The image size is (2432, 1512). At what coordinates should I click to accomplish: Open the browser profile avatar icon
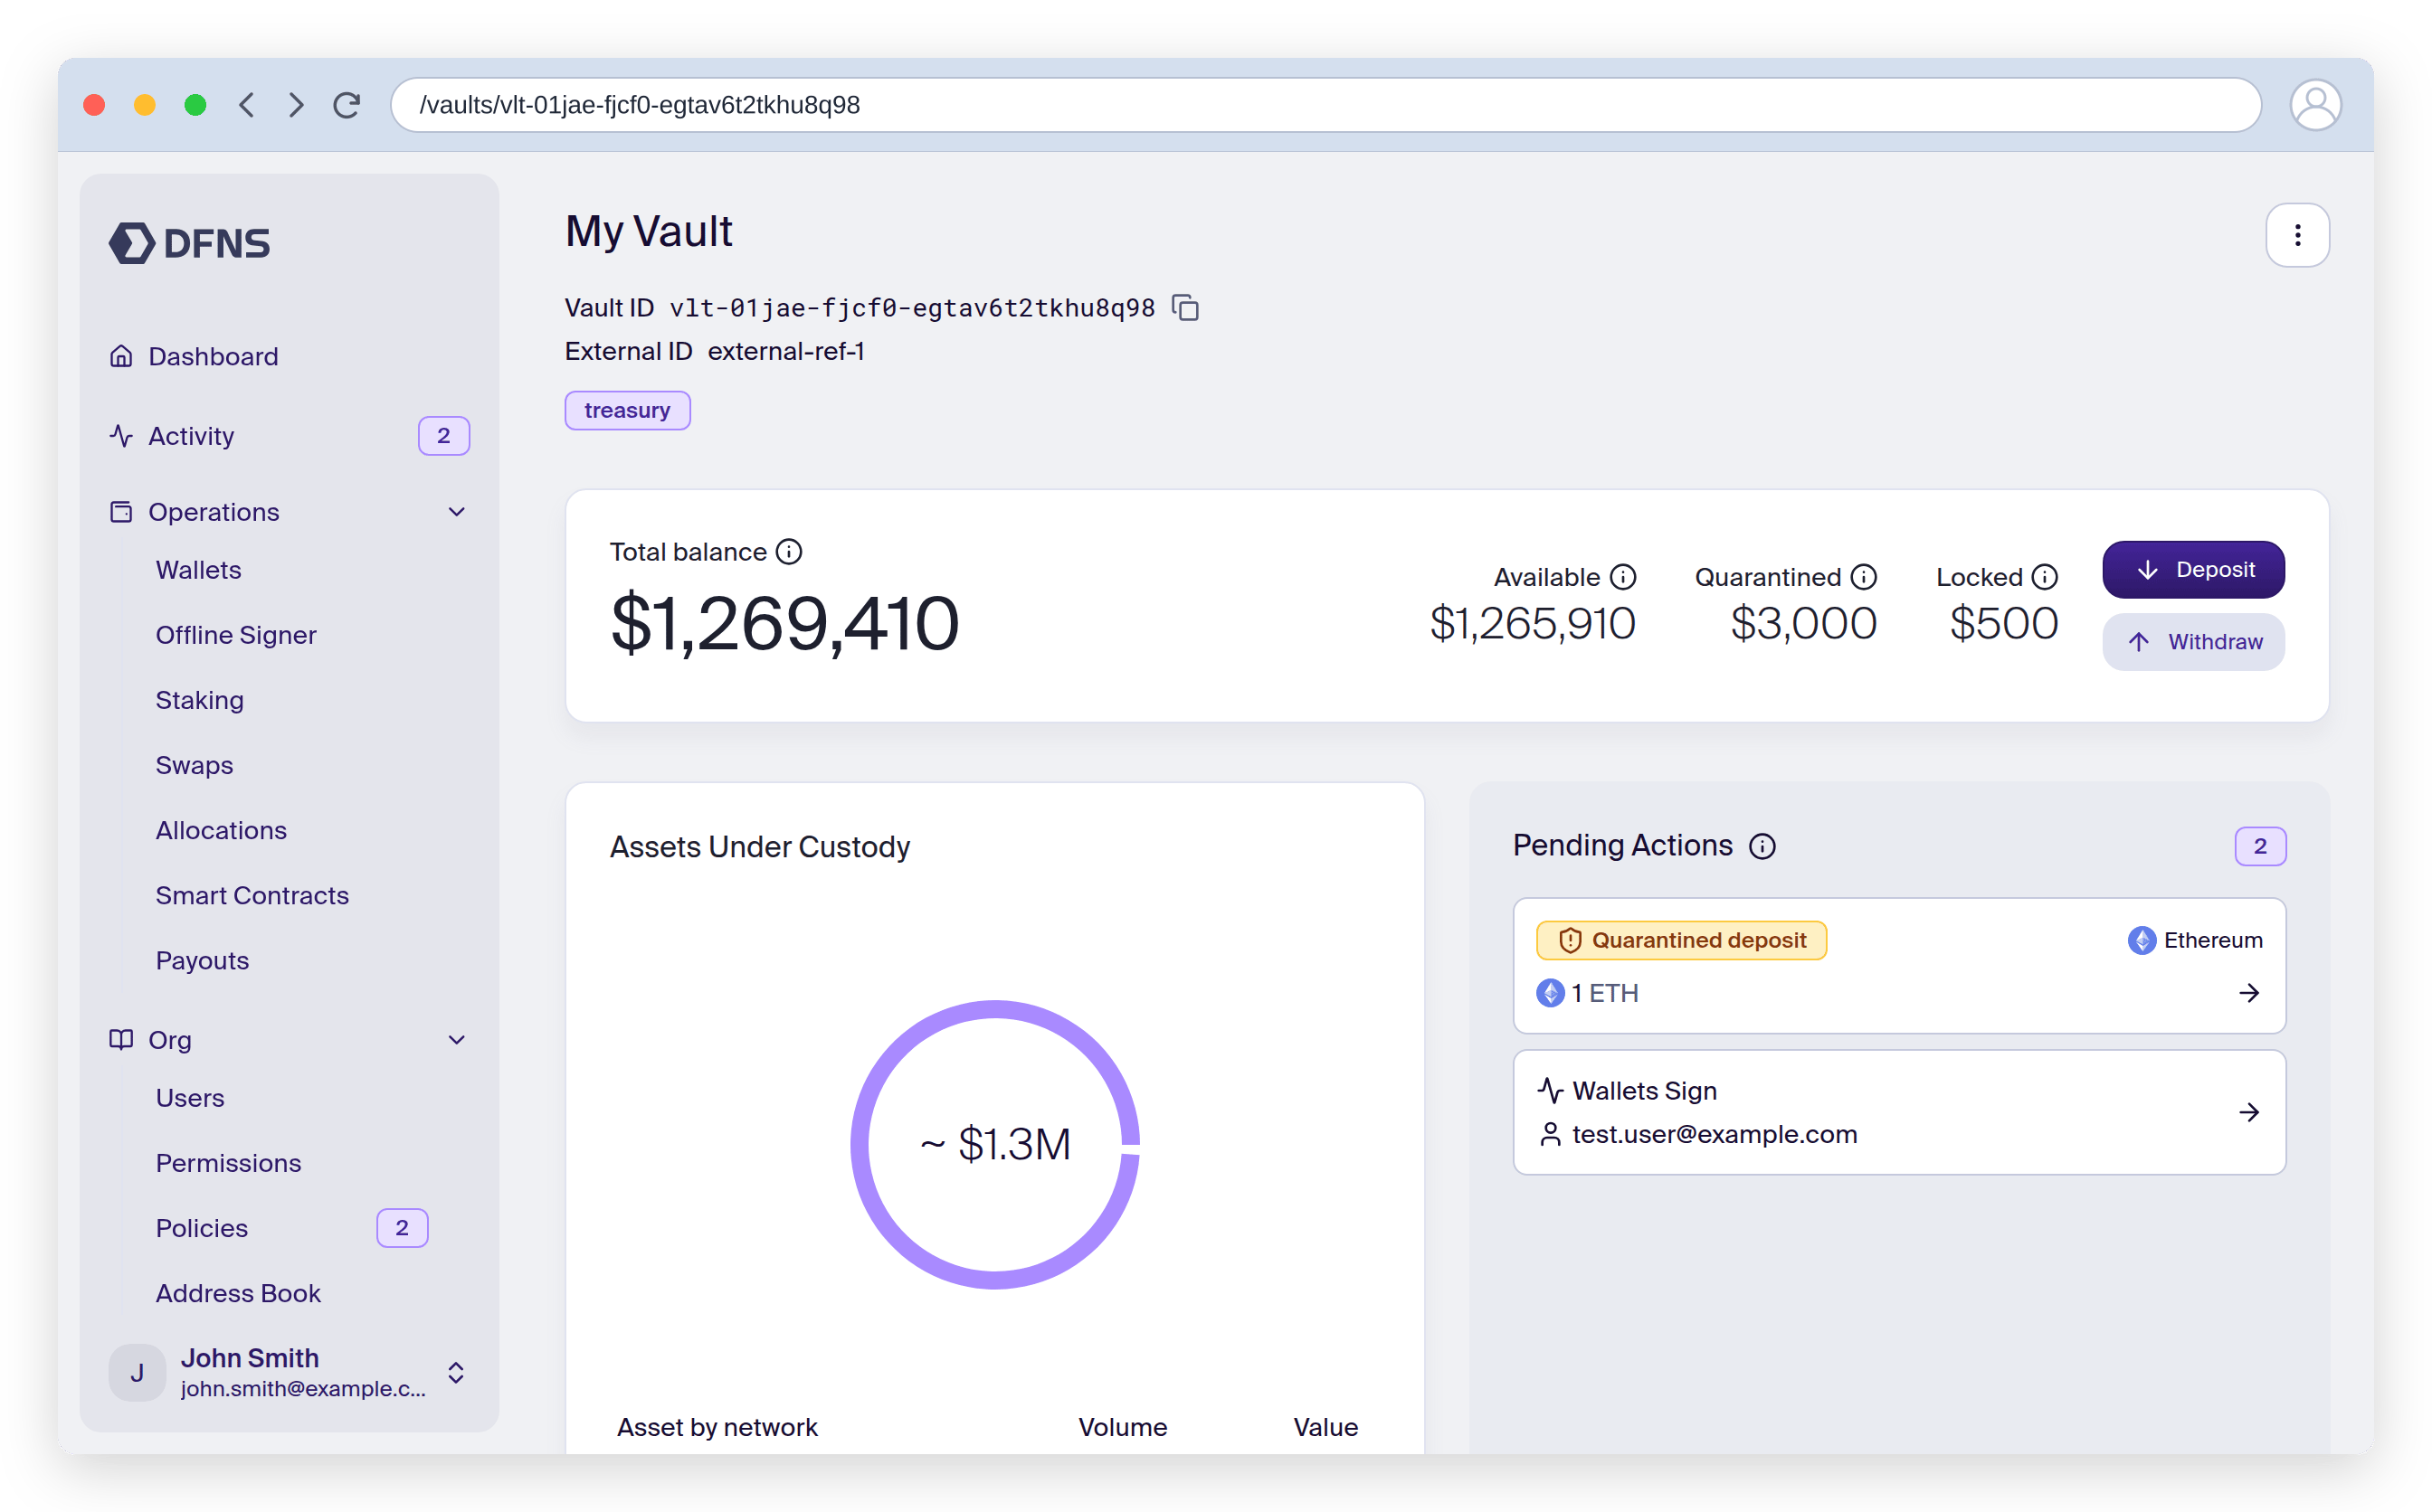coord(2315,105)
